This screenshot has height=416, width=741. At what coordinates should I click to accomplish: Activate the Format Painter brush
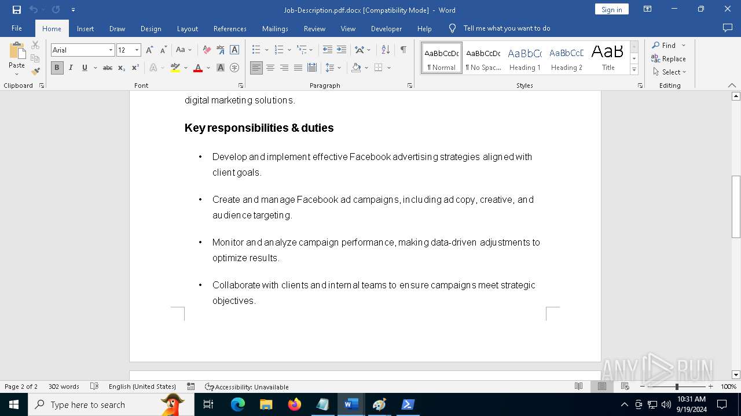click(35, 71)
